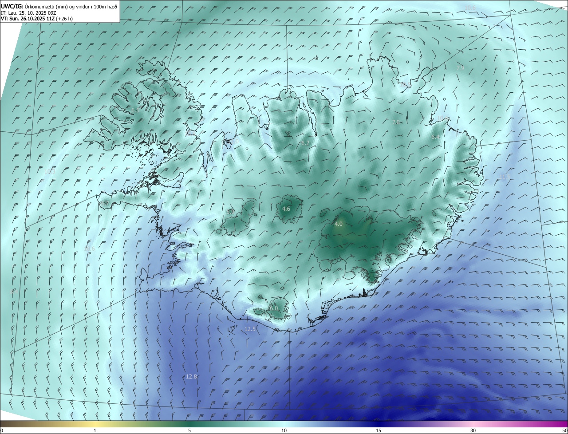Click the 10.3 value west of Iceland
Screen dimensions: 568x434
click(50, 172)
